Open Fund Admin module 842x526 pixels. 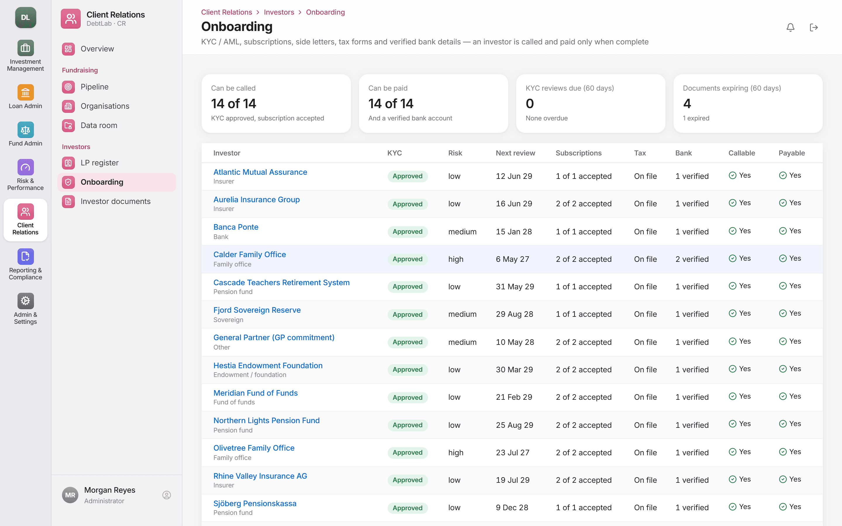25,134
